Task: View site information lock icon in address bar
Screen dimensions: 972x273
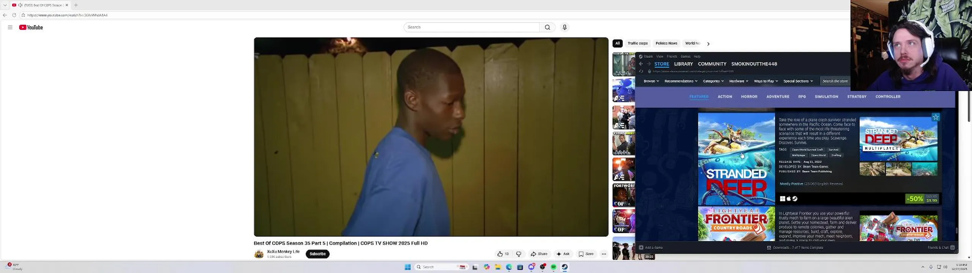Action: [23, 15]
